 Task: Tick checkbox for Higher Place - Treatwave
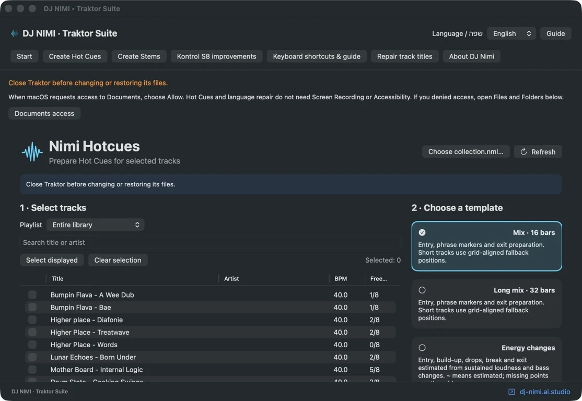pyautogui.click(x=32, y=332)
